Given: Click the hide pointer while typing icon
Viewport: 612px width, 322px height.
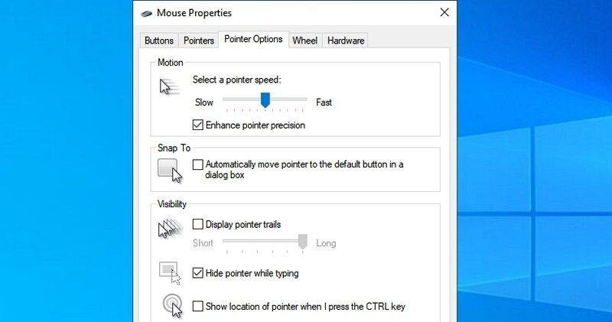Looking at the screenshot, I should [x=170, y=273].
